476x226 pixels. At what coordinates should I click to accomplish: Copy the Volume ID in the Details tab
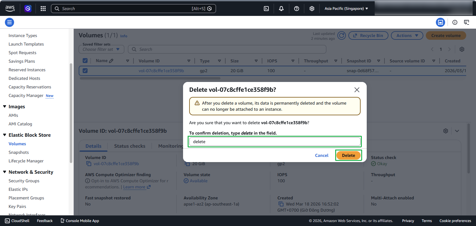(89, 164)
